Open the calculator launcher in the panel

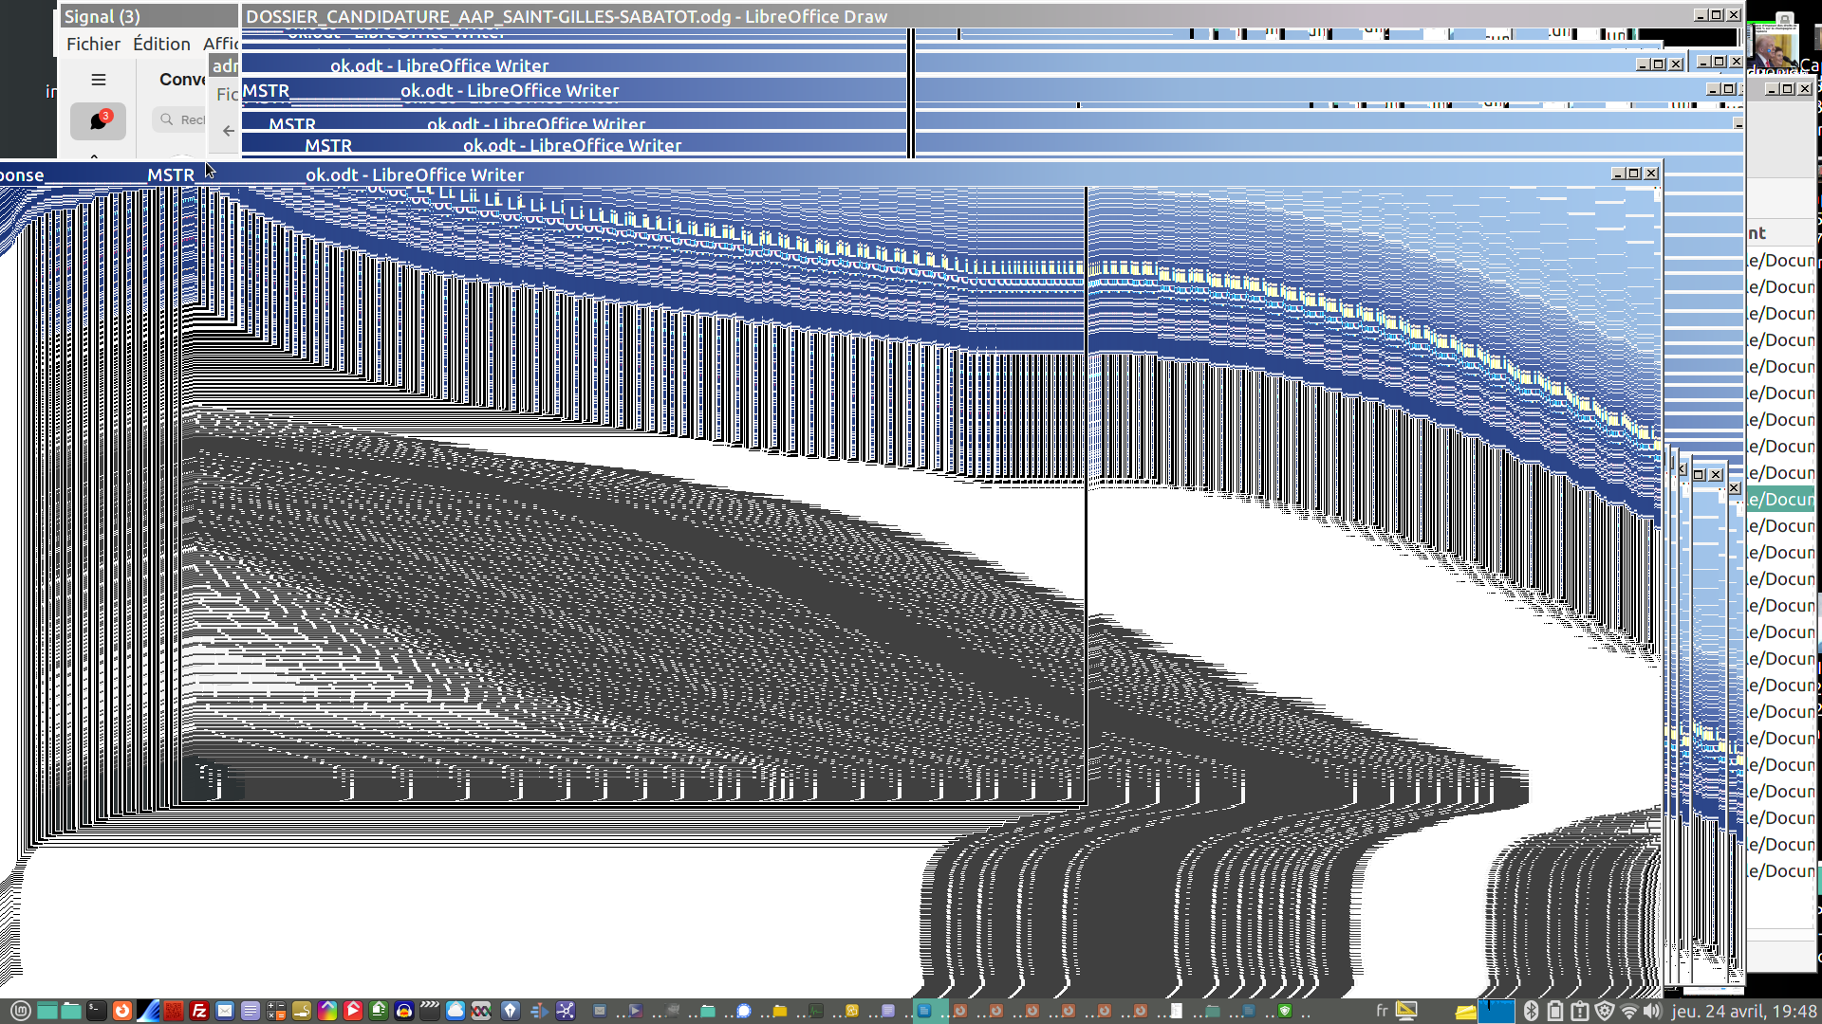click(276, 1011)
